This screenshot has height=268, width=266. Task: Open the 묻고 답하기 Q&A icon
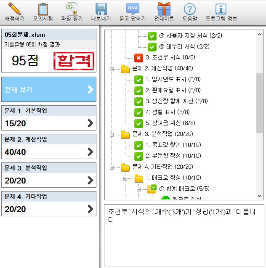[x=132, y=9]
